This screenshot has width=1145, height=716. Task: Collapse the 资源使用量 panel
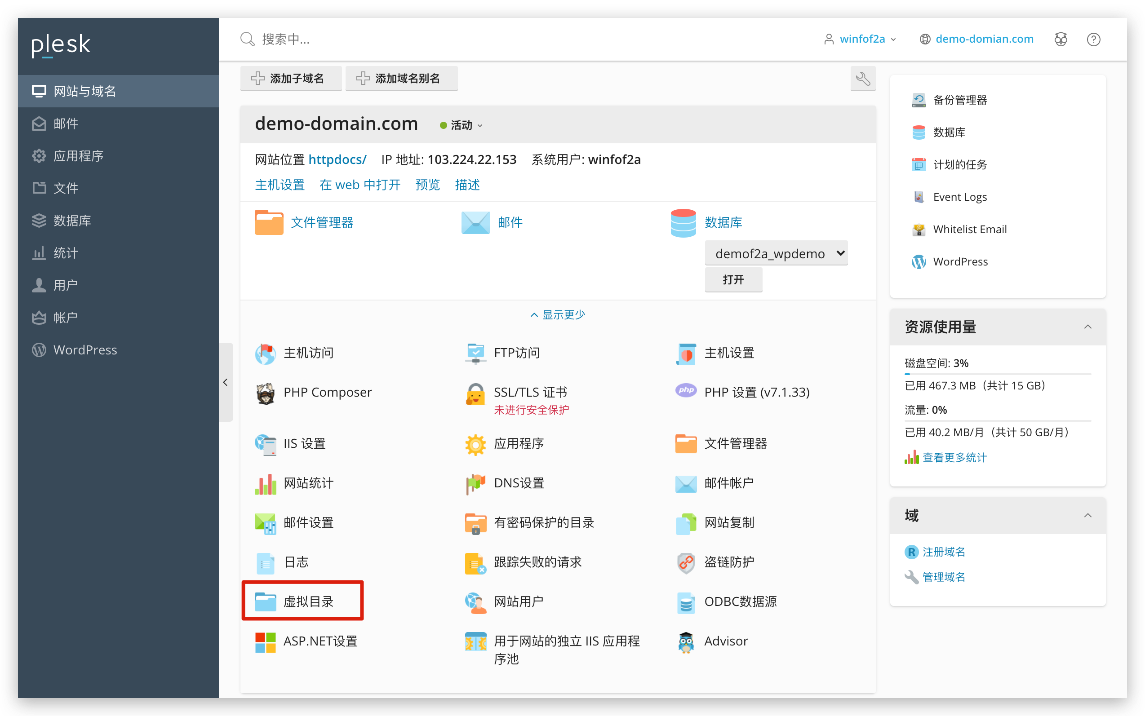[1087, 327]
